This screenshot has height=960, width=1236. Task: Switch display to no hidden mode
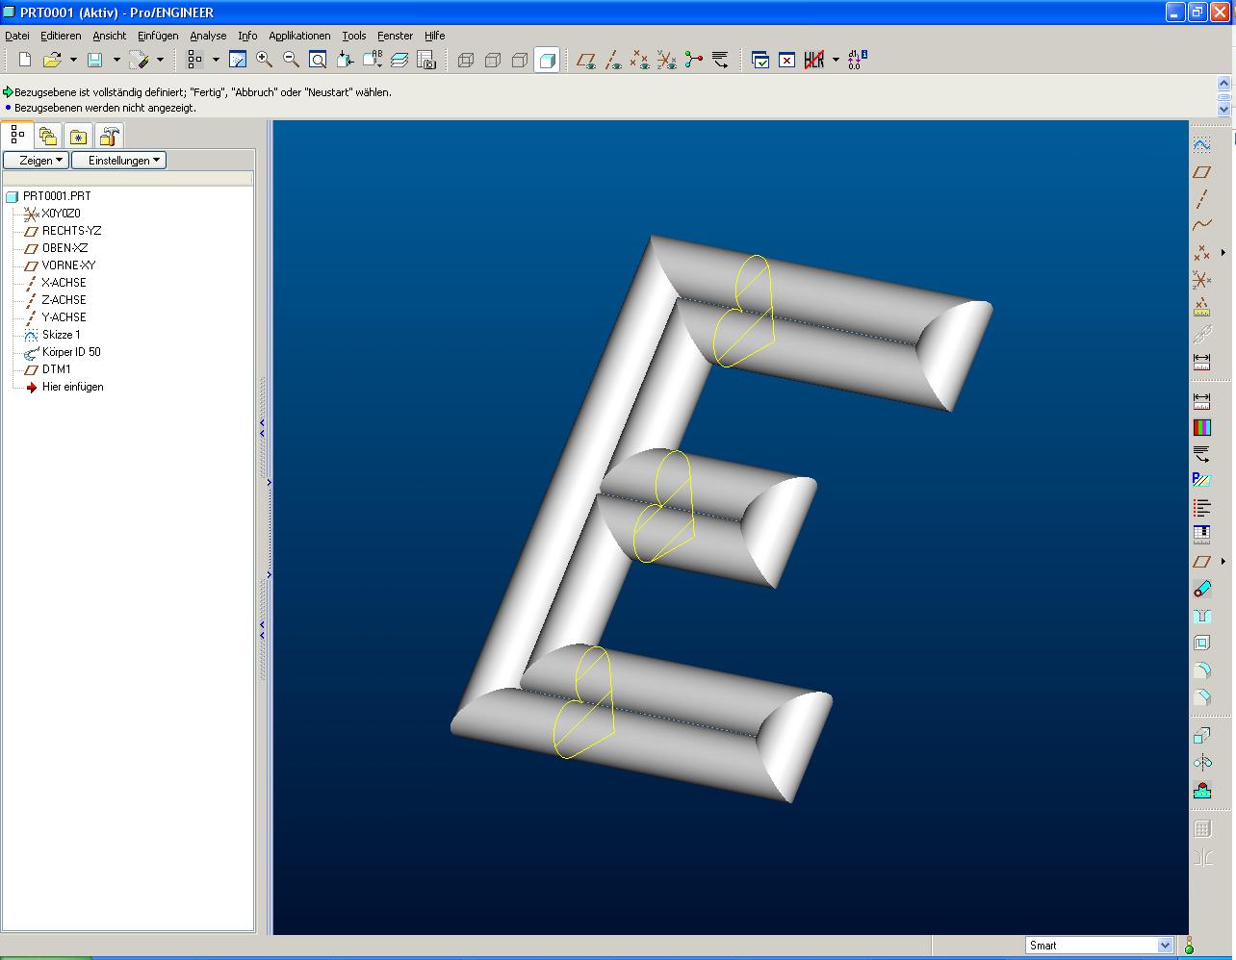(x=520, y=60)
